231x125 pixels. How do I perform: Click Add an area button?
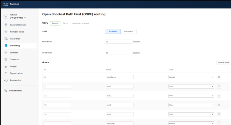point(223,63)
